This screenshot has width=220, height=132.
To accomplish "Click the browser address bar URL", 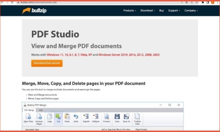I will coord(38,2).
